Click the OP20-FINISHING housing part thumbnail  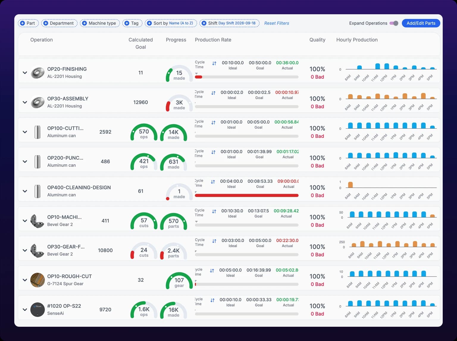coord(37,72)
